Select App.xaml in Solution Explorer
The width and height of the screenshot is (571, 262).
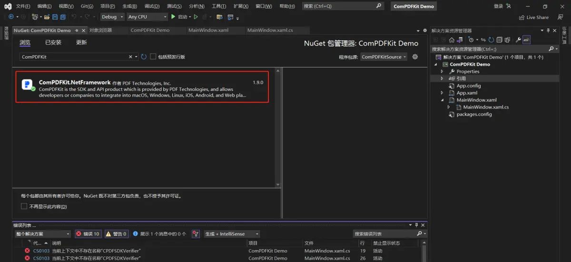463,93
